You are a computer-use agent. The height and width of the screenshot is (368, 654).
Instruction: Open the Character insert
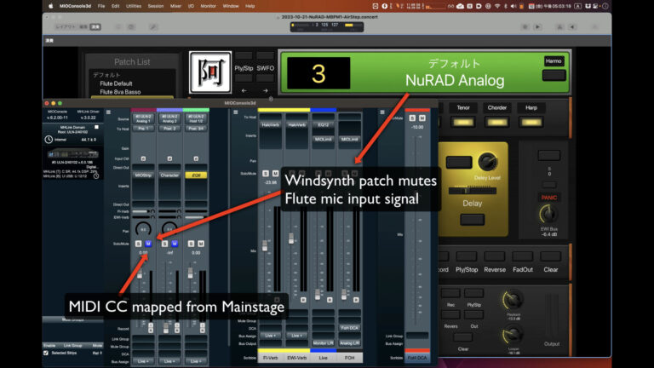pyautogui.click(x=169, y=175)
